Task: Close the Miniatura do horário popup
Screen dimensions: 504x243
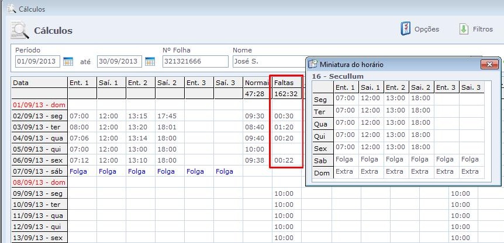Action: 488,64
